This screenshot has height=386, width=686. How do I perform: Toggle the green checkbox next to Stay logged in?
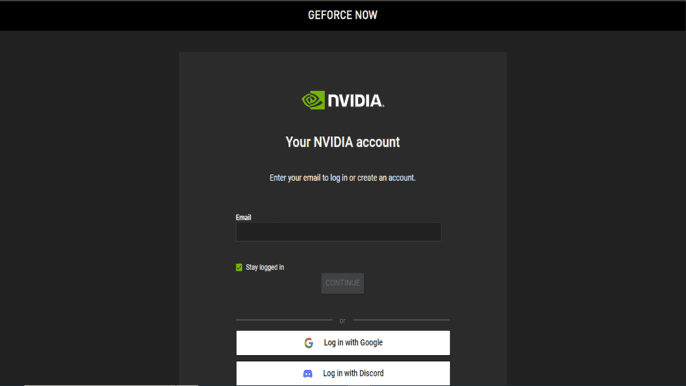coord(238,267)
